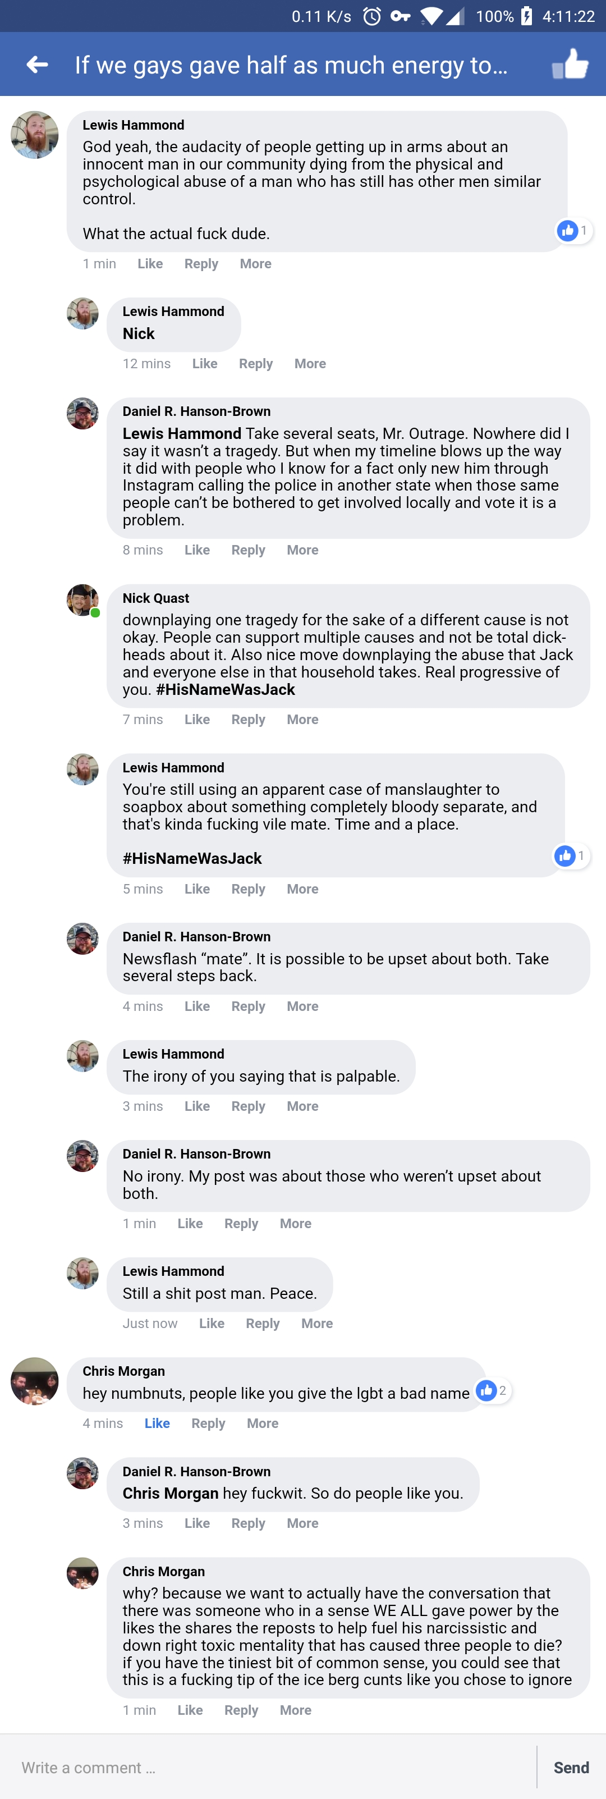Open like reaction count on Chris Morgan's numbnuts comment
This screenshot has height=1799, width=606.
point(493,1390)
